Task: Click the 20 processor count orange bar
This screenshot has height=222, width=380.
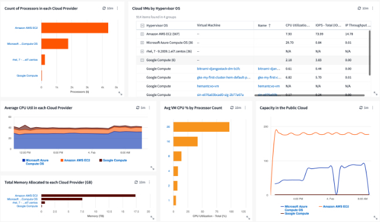Action: tap(201, 127)
